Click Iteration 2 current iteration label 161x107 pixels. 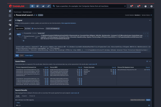137,15
